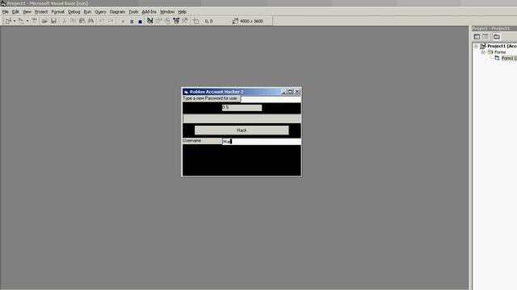Click the Save Project disk icon
This screenshot has height=290, width=517.
[53, 21]
